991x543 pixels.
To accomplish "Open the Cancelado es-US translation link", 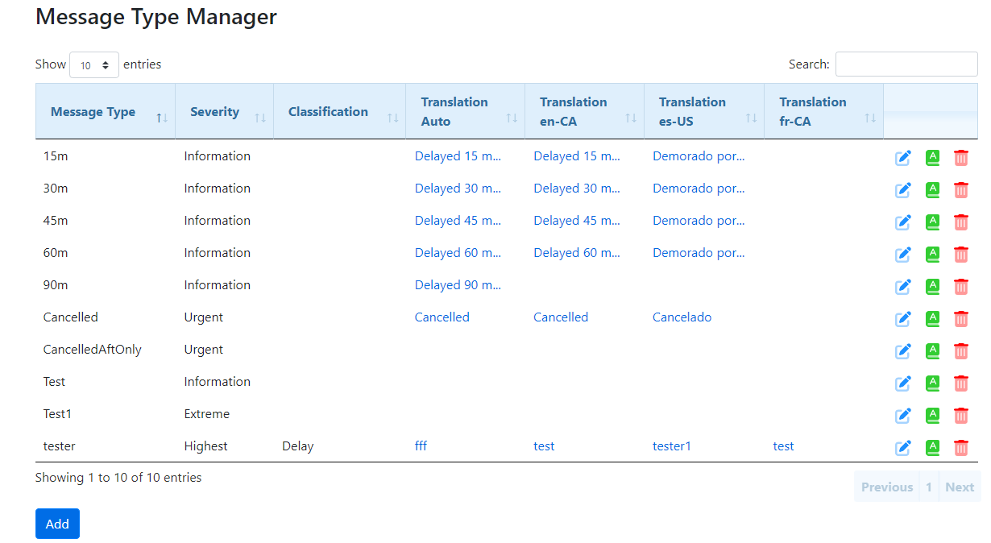I will click(682, 317).
